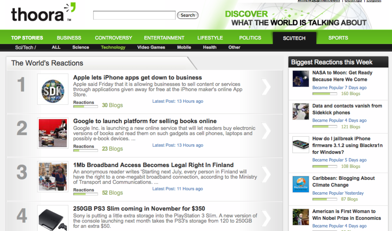392x231 pixels.
Task: Click the 30 Blogs reactions bar
Action: [85, 106]
